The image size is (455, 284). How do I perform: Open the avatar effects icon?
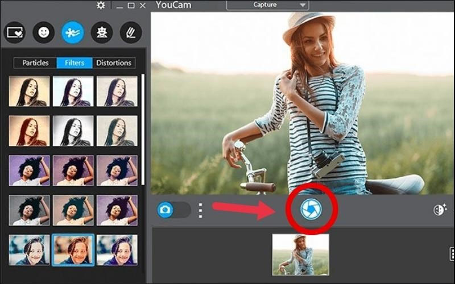(x=102, y=32)
